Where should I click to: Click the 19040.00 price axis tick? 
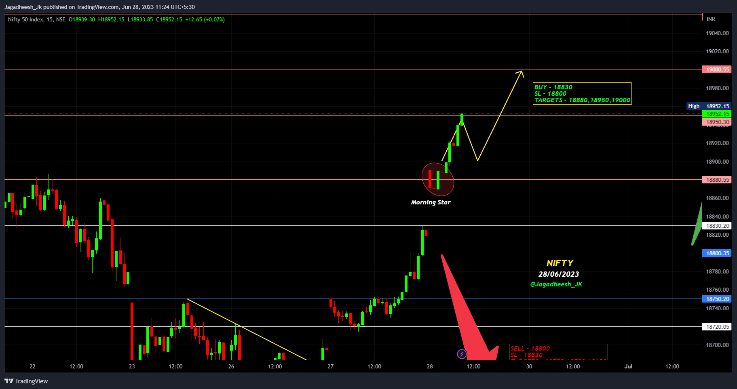(717, 33)
